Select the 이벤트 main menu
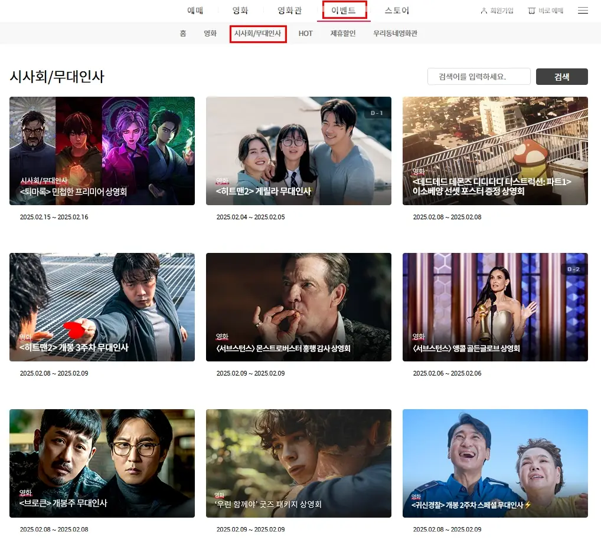This screenshot has height=543, width=601. click(344, 11)
